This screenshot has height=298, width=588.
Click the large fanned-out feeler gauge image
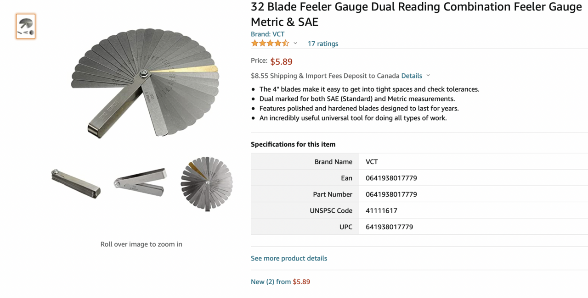(x=145, y=83)
